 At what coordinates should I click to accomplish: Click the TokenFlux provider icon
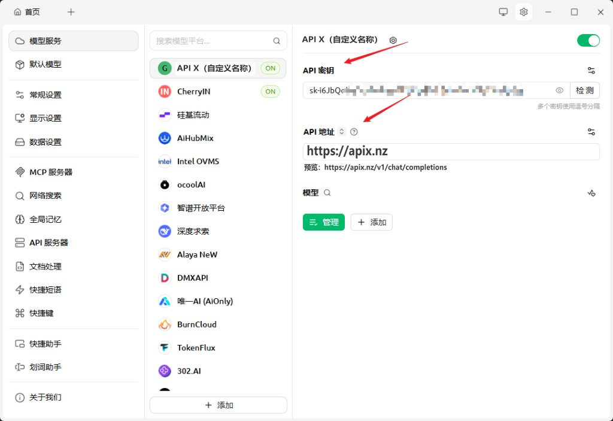(x=165, y=348)
